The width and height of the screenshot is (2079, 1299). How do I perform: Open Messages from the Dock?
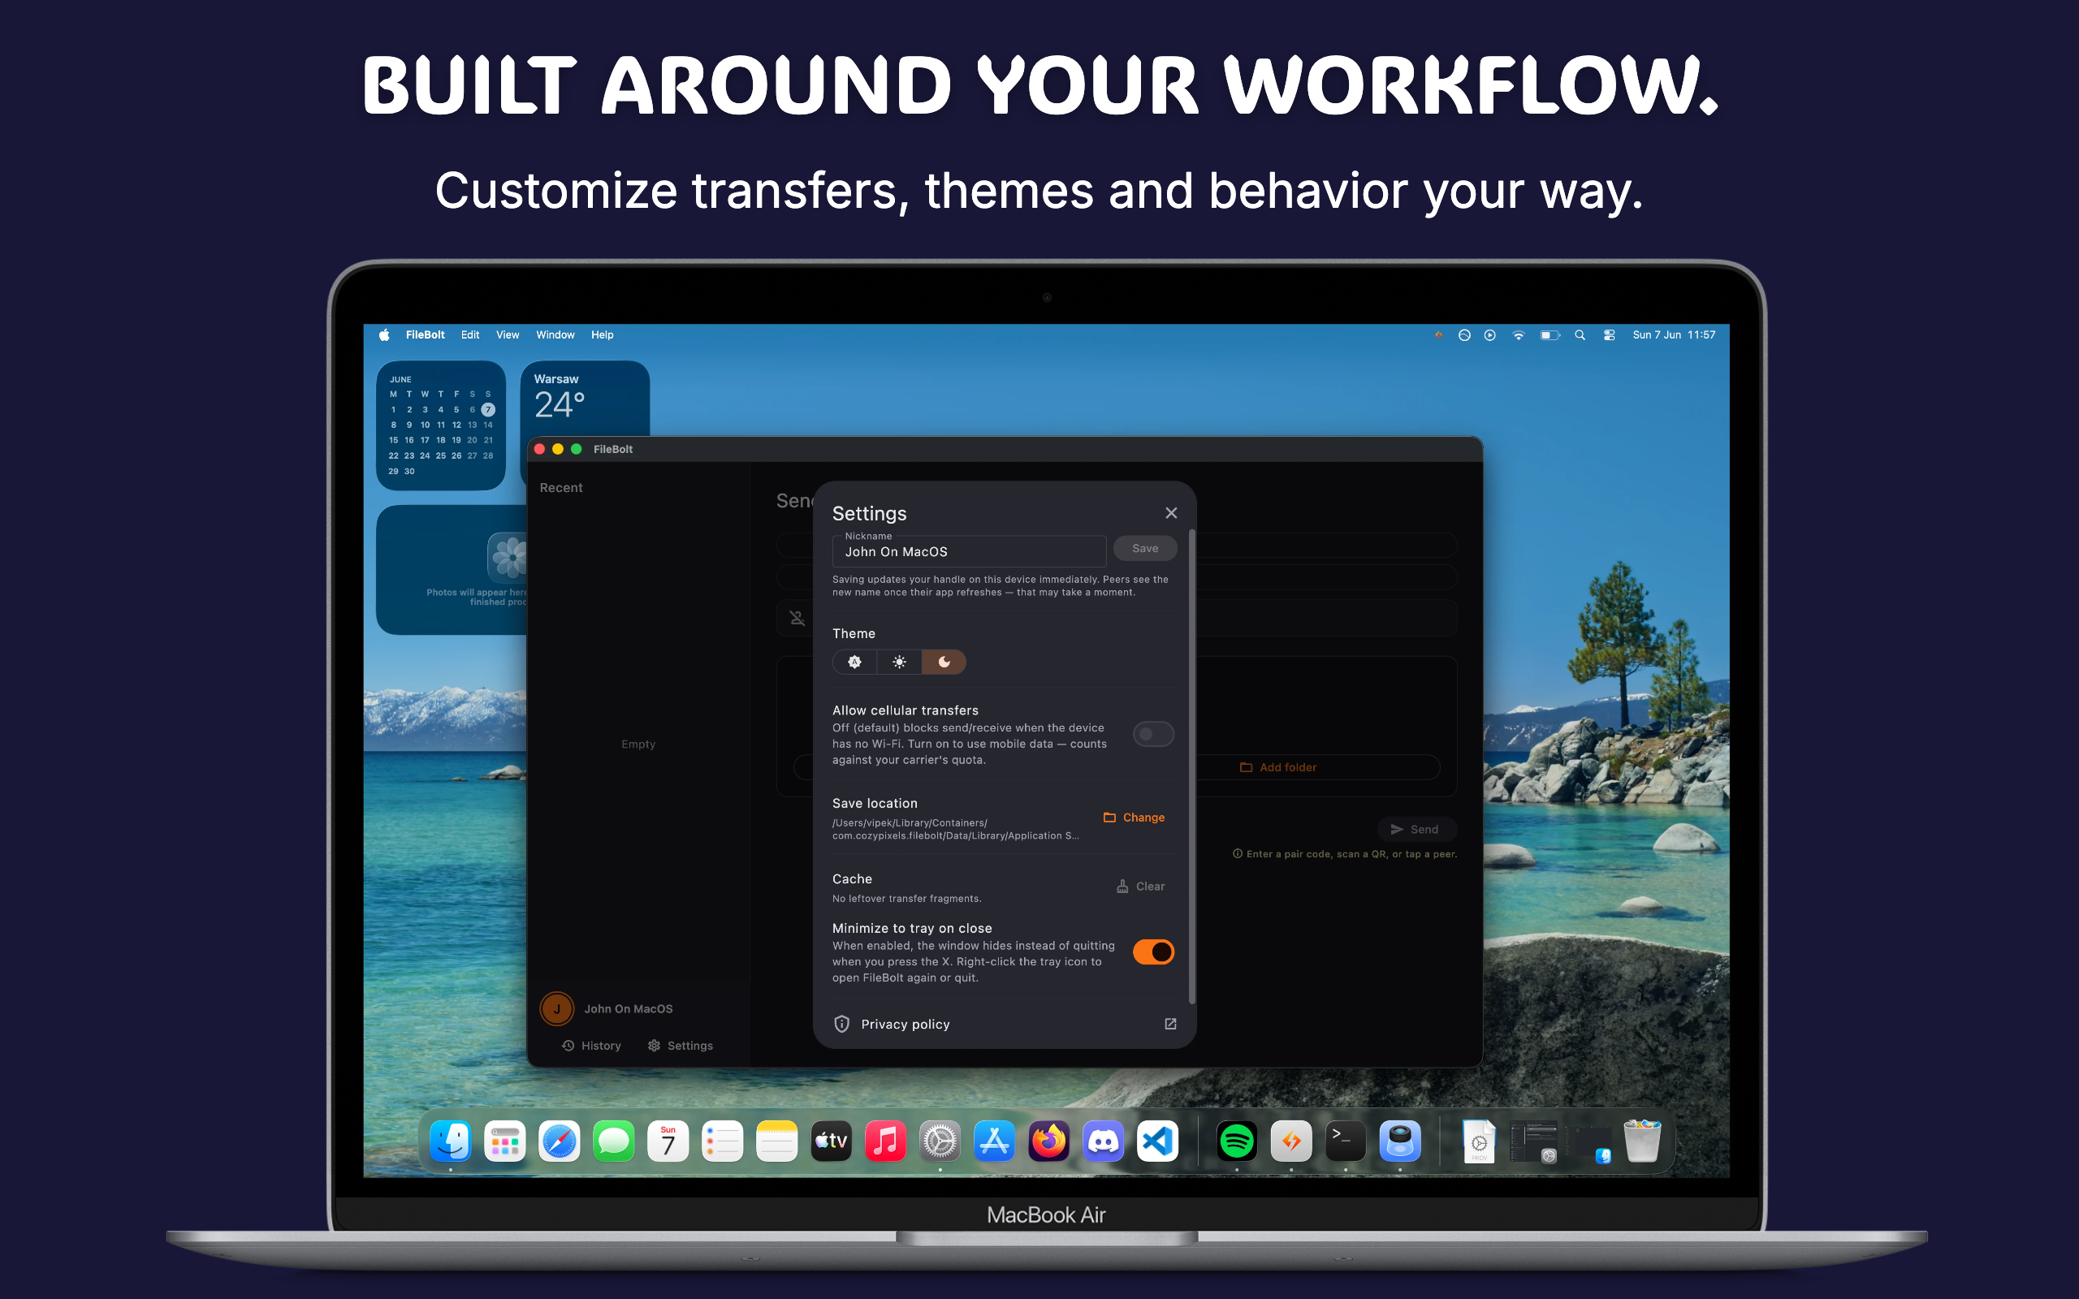pos(613,1141)
